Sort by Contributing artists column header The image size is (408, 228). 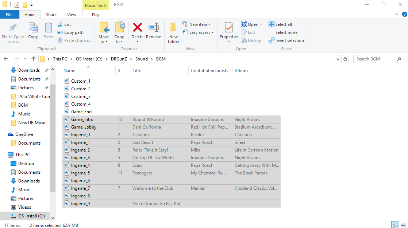(x=209, y=71)
